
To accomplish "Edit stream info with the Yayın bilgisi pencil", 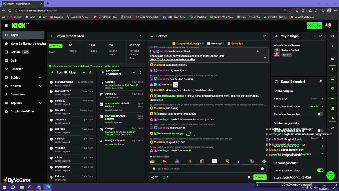I will point(314,36).
